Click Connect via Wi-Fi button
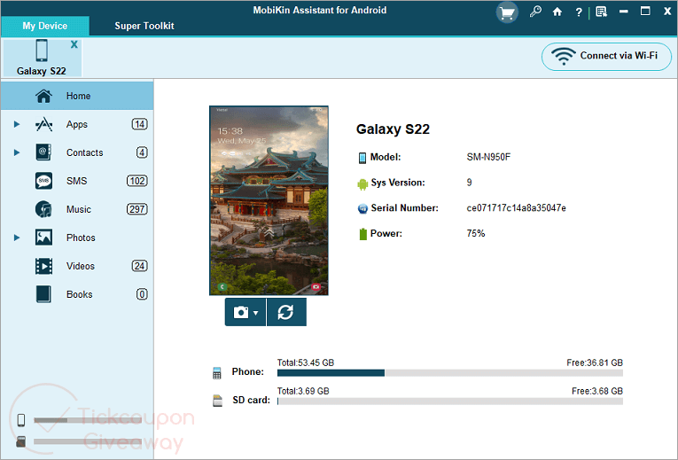678x460 pixels. tap(606, 56)
